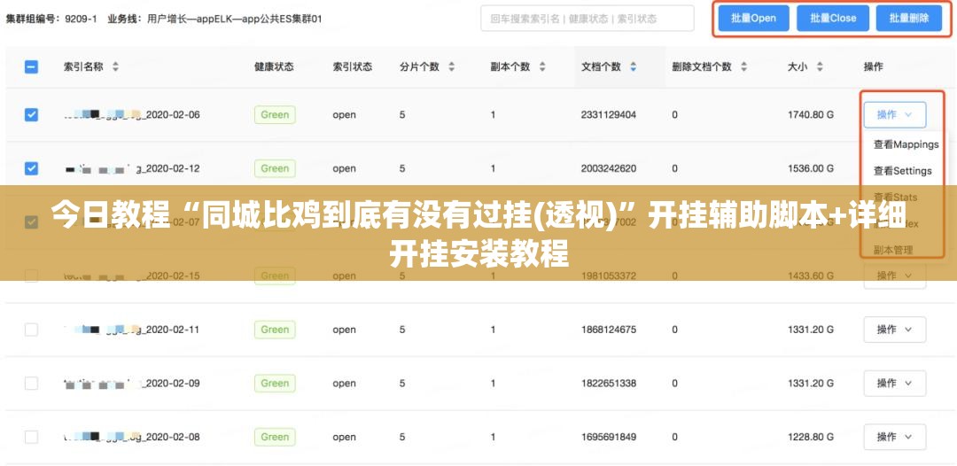Check the 2020-02-09 index row checkbox
The image size is (957, 466).
[x=31, y=383]
